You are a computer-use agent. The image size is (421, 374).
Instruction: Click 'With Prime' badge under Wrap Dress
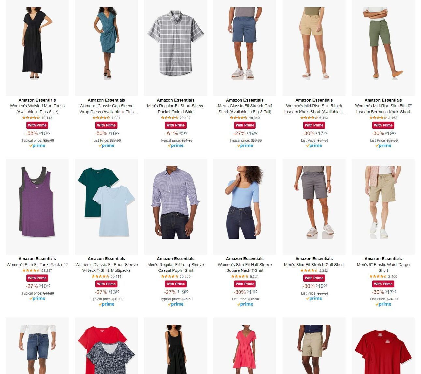click(106, 125)
